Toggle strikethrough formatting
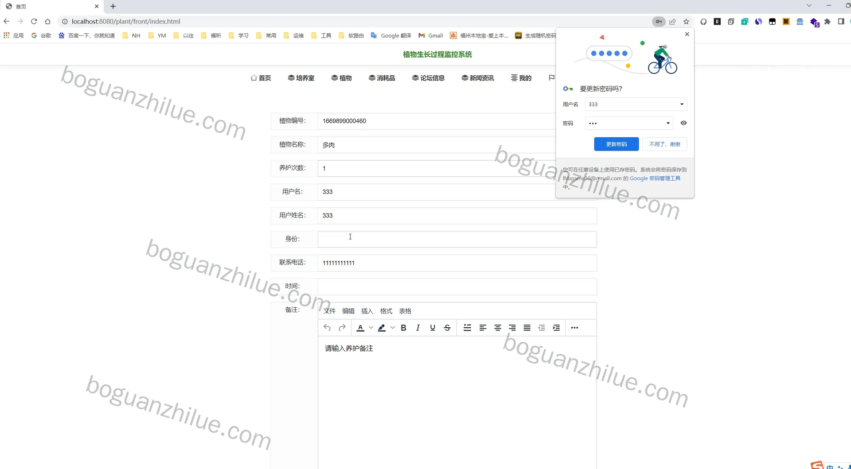This screenshot has width=851, height=469. [x=447, y=328]
